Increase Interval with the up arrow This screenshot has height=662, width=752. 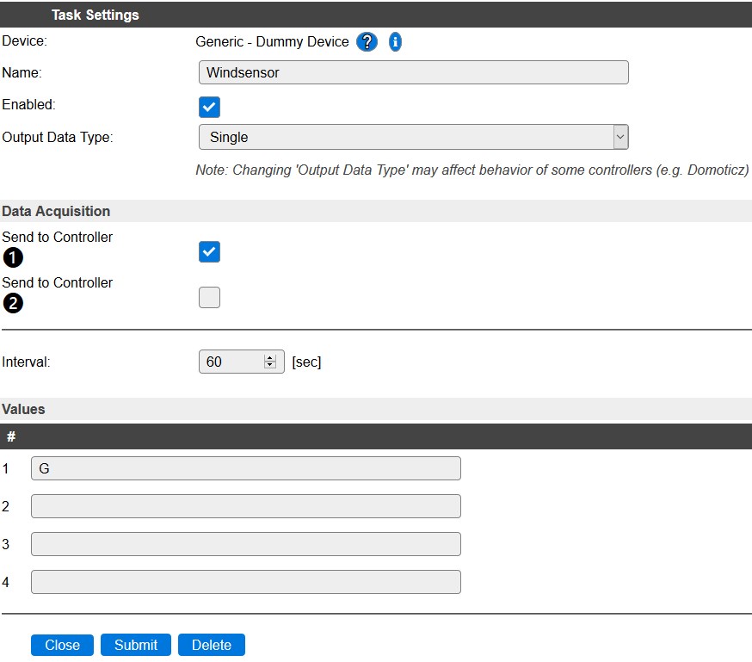pos(269,358)
